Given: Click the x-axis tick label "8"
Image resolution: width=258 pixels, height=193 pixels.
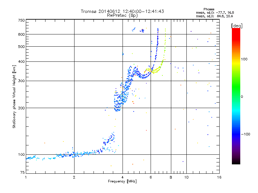Looking at the screenshot, I should coord(171,177).
